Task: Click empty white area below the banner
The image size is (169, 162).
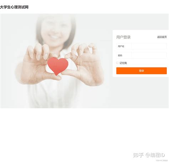Action: pyautogui.click(x=71, y=131)
